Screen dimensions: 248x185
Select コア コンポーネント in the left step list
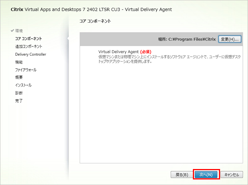point(28,38)
